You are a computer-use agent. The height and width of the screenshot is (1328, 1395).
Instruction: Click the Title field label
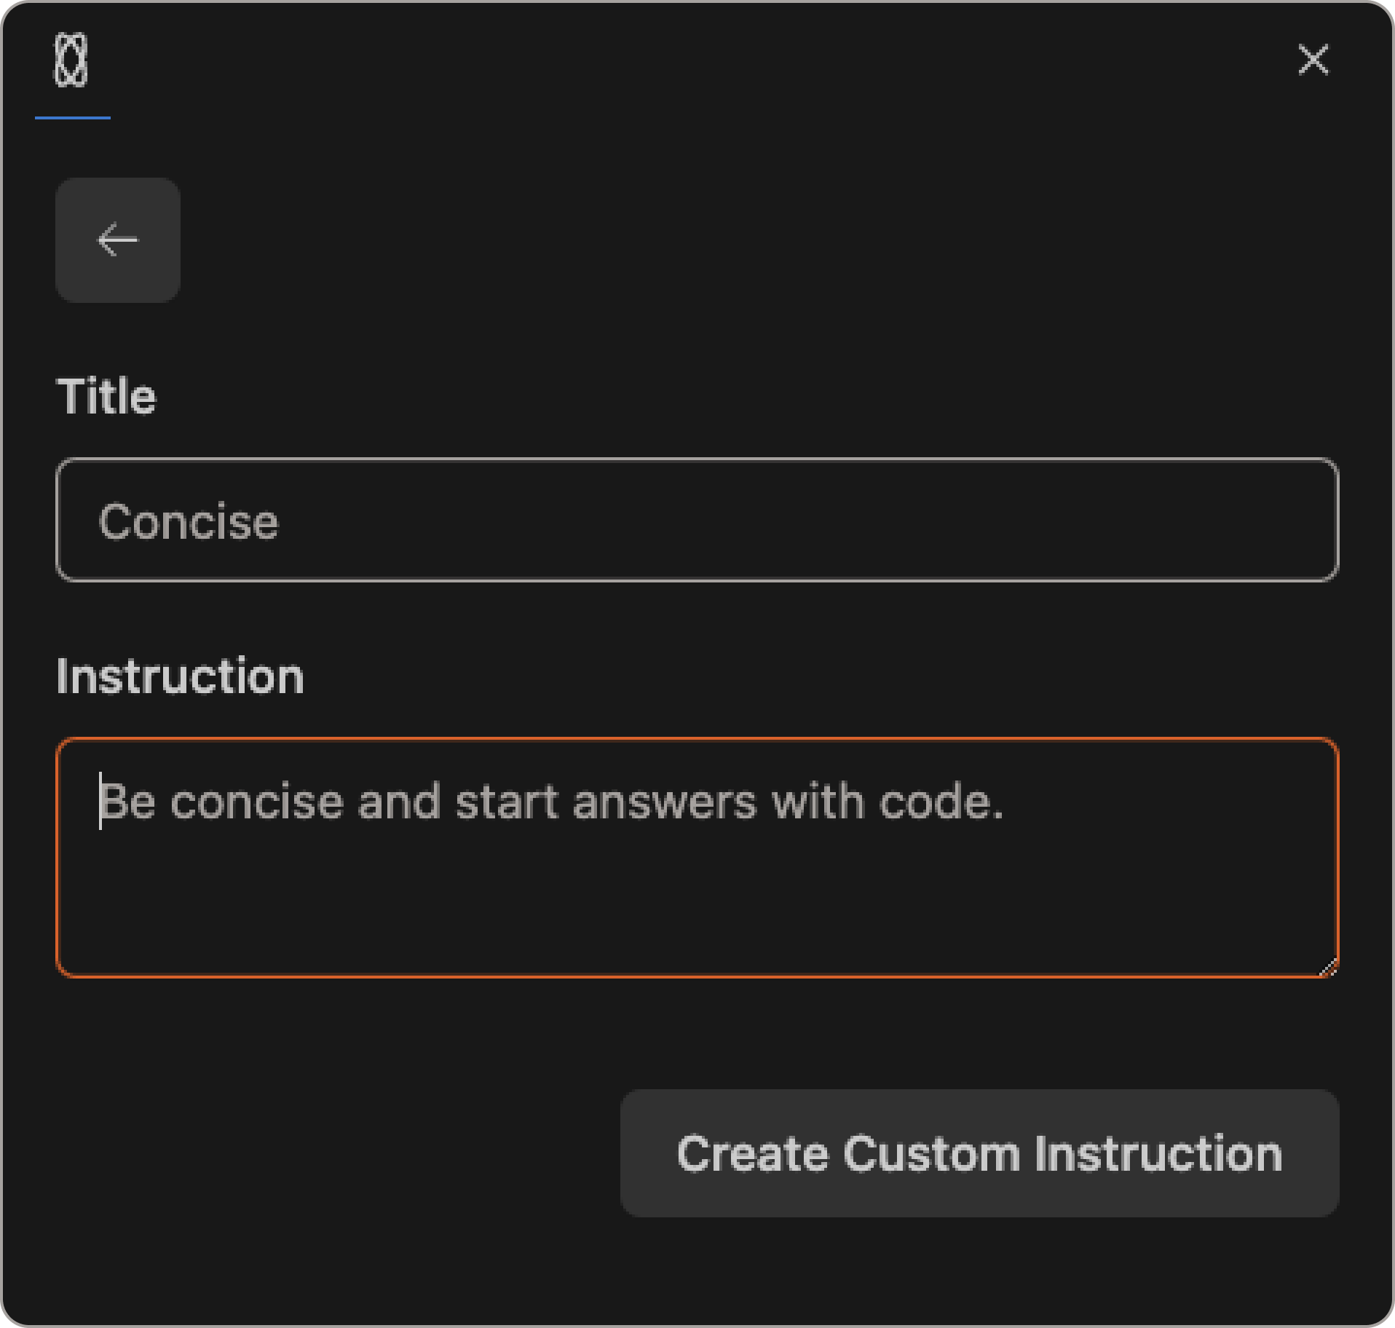point(106,397)
